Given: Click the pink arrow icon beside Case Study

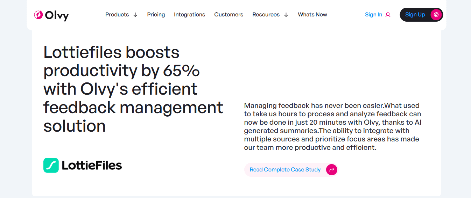Looking at the screenshot, I should [x=331, y=170].
